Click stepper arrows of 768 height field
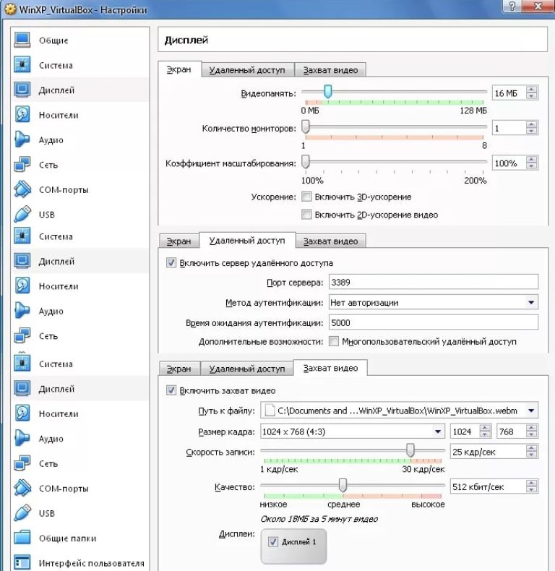This screenshot has width=555, height=571. 531,432
